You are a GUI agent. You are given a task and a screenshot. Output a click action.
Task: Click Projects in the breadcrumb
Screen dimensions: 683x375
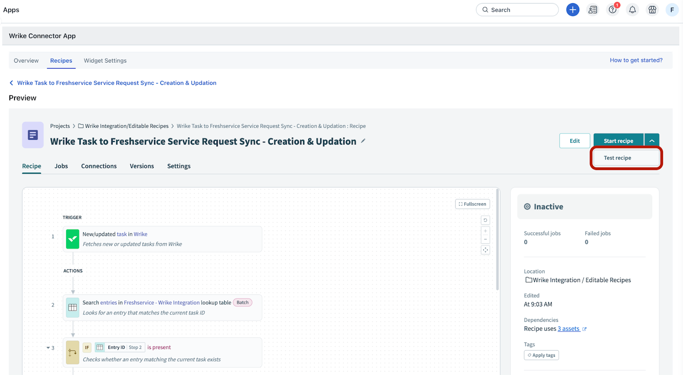pos(60,126)
